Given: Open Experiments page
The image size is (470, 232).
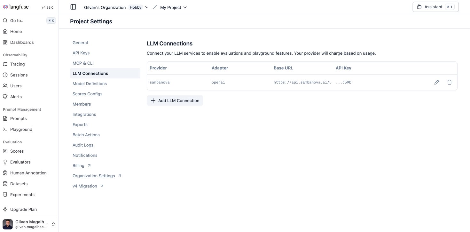Looking at the screenshot, I should coord(29,195).
